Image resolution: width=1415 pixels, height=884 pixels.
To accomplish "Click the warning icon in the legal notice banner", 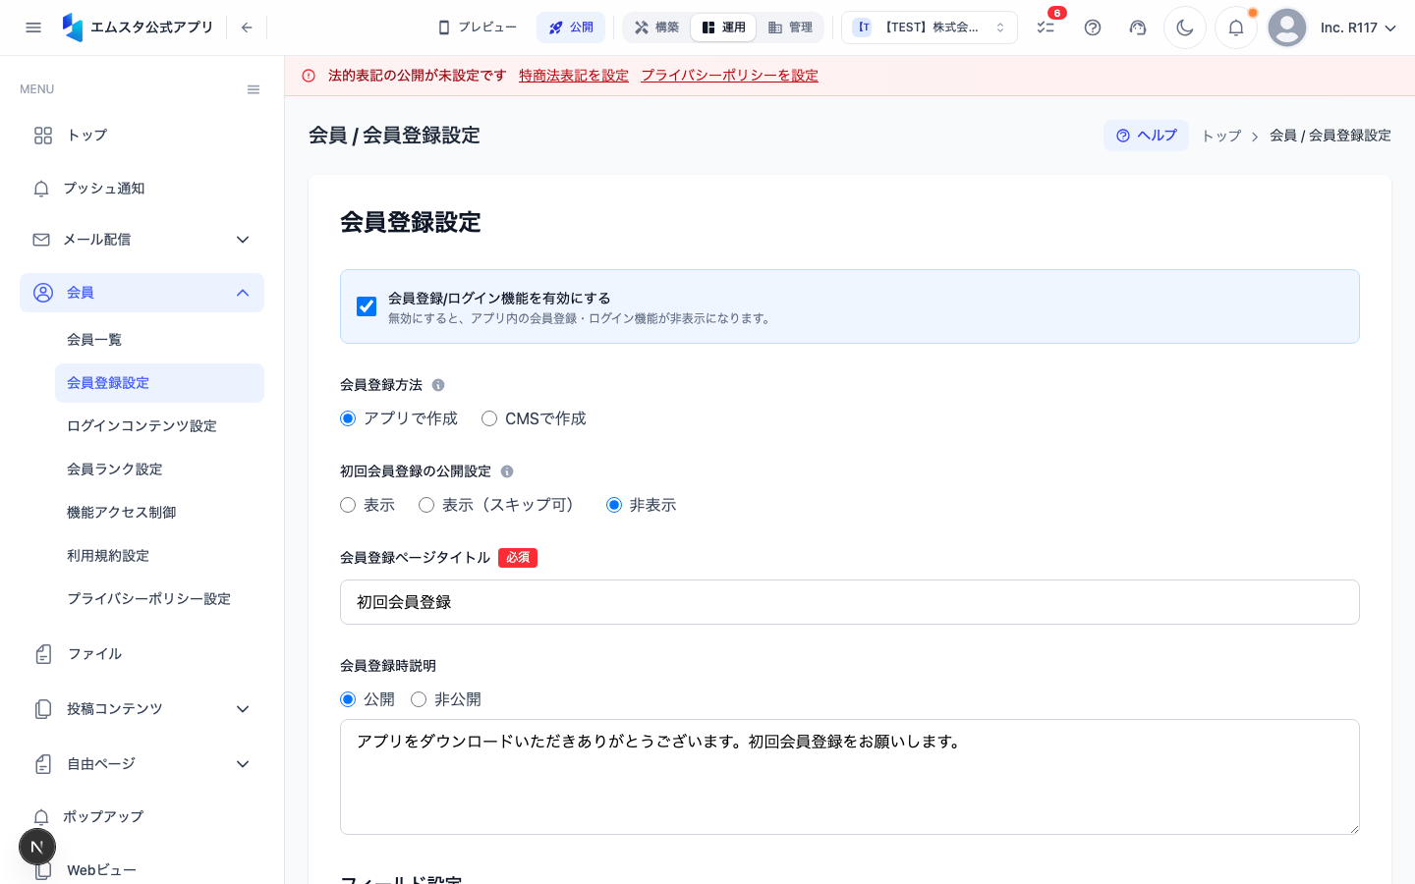I will click(309, 76).
